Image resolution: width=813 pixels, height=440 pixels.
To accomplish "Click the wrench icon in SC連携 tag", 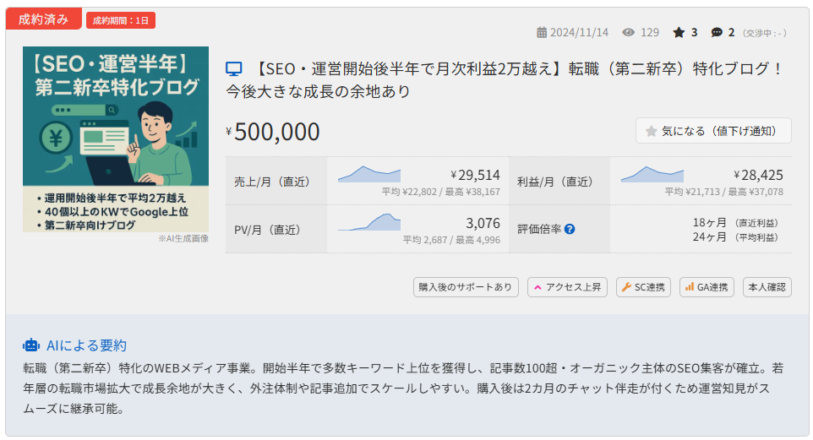I will 626,286.
